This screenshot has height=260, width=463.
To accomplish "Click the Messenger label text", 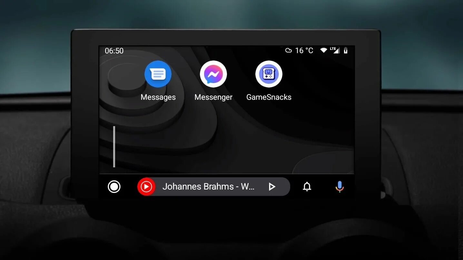I will pos(213,97).
